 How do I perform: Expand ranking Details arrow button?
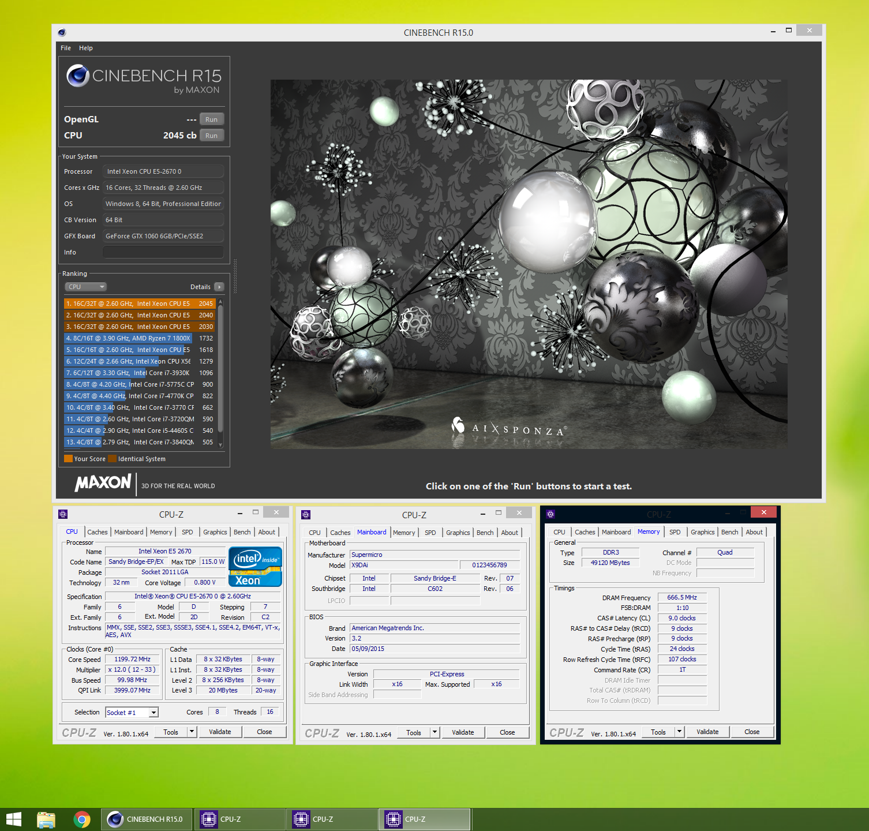219,287
